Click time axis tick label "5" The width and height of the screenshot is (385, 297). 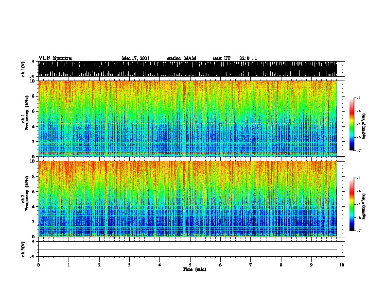point(190,265)
